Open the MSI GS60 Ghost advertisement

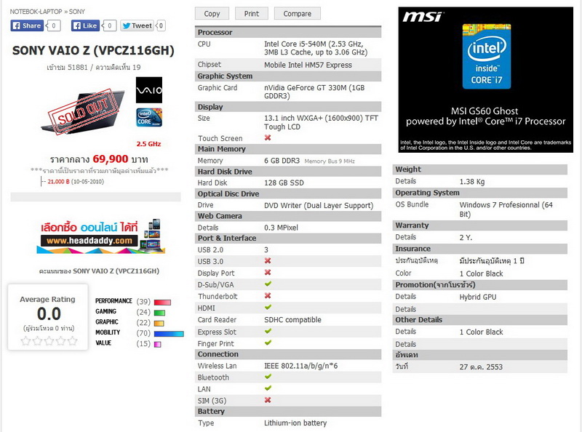coord(485,79)
